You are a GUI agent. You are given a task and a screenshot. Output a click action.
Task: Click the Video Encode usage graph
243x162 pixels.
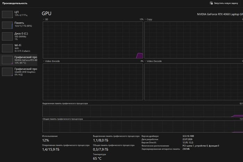point(93,82)
